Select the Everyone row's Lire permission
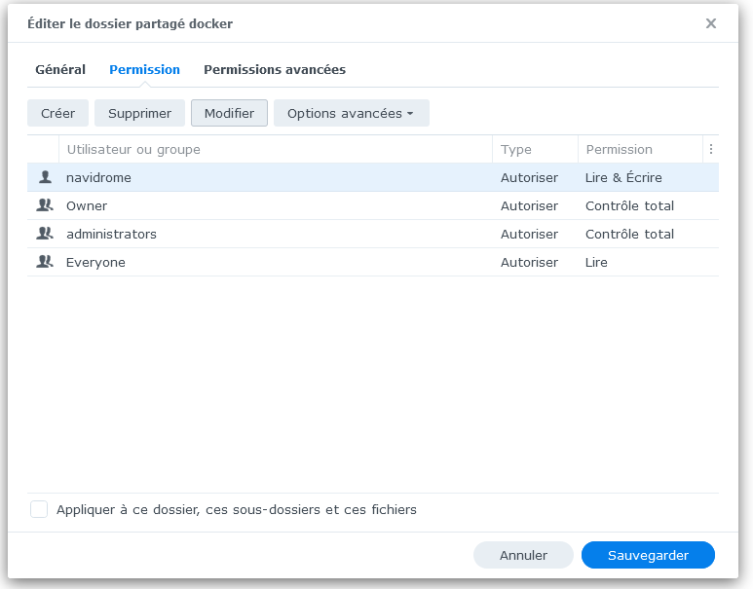753x589 pixels. click(x=596, y=263)
